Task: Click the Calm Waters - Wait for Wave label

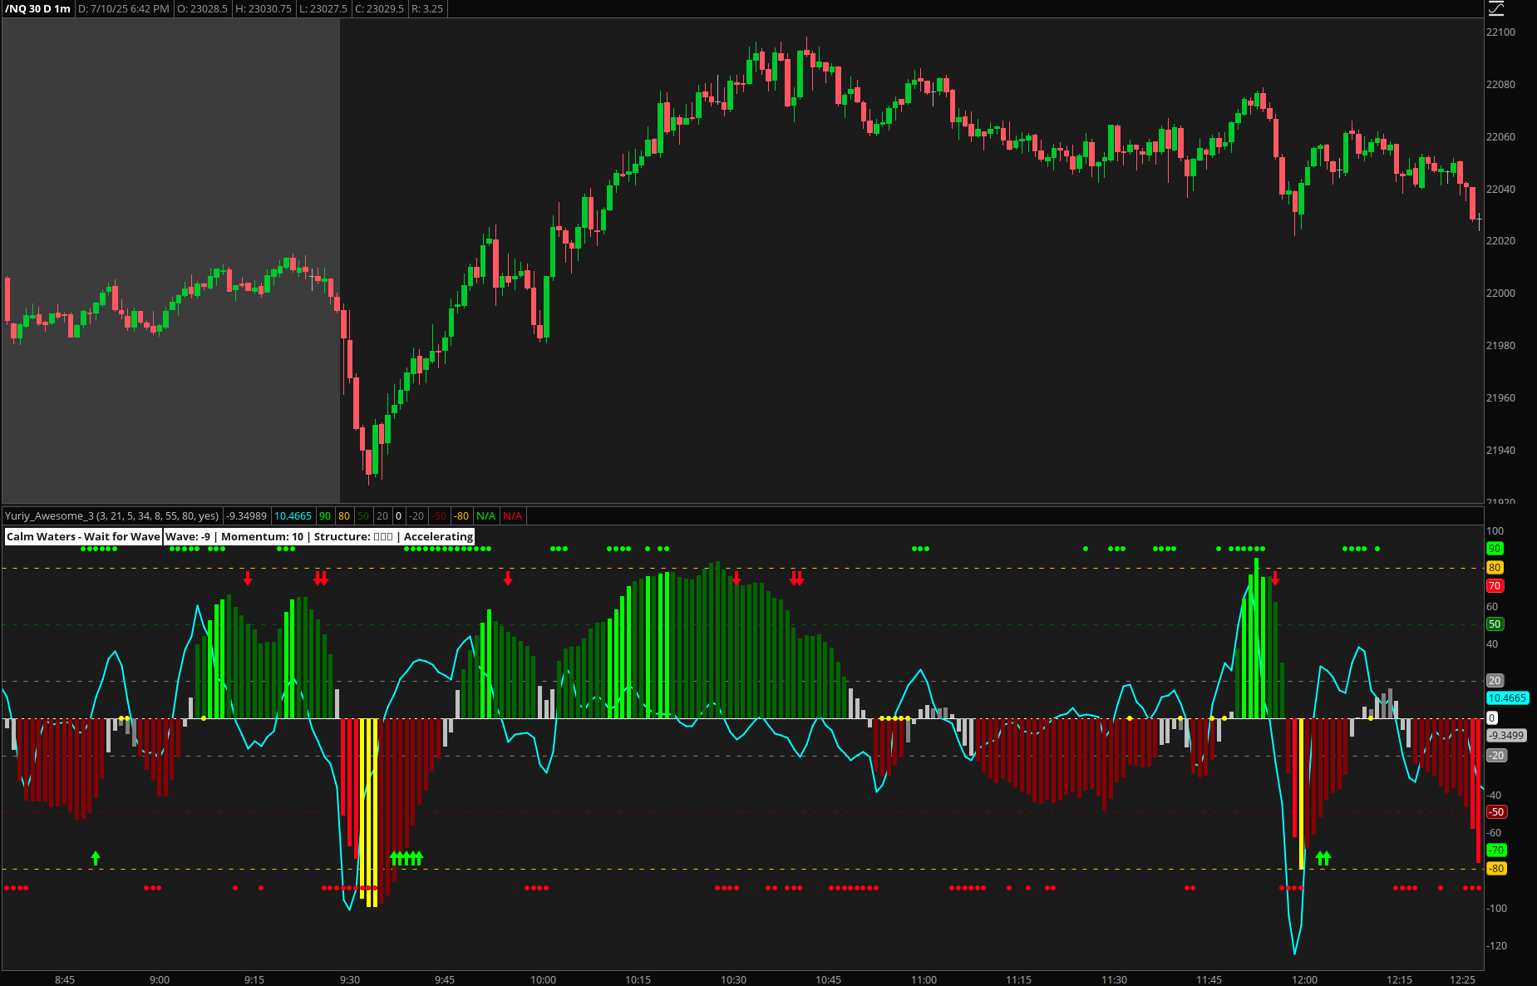Action: click(x=83, y=536)
